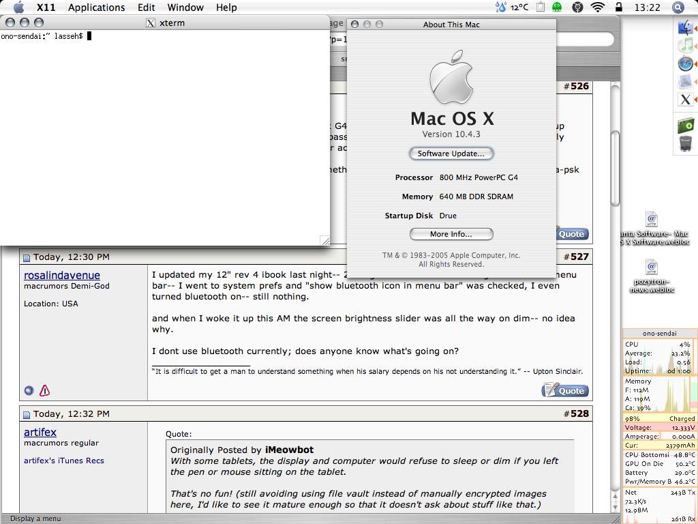The height and width of the screenshot is (524, 698).
Task: Open the Applications menu
Action: [x=96, y=7]
